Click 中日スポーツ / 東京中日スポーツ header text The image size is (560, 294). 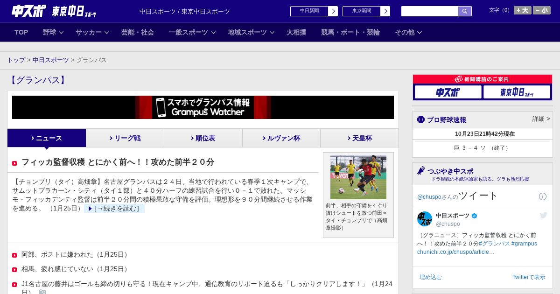[x=185, y=11]
